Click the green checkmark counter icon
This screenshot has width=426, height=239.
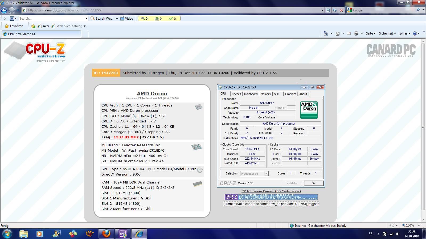pyautogui.click(x=173, y=19)
